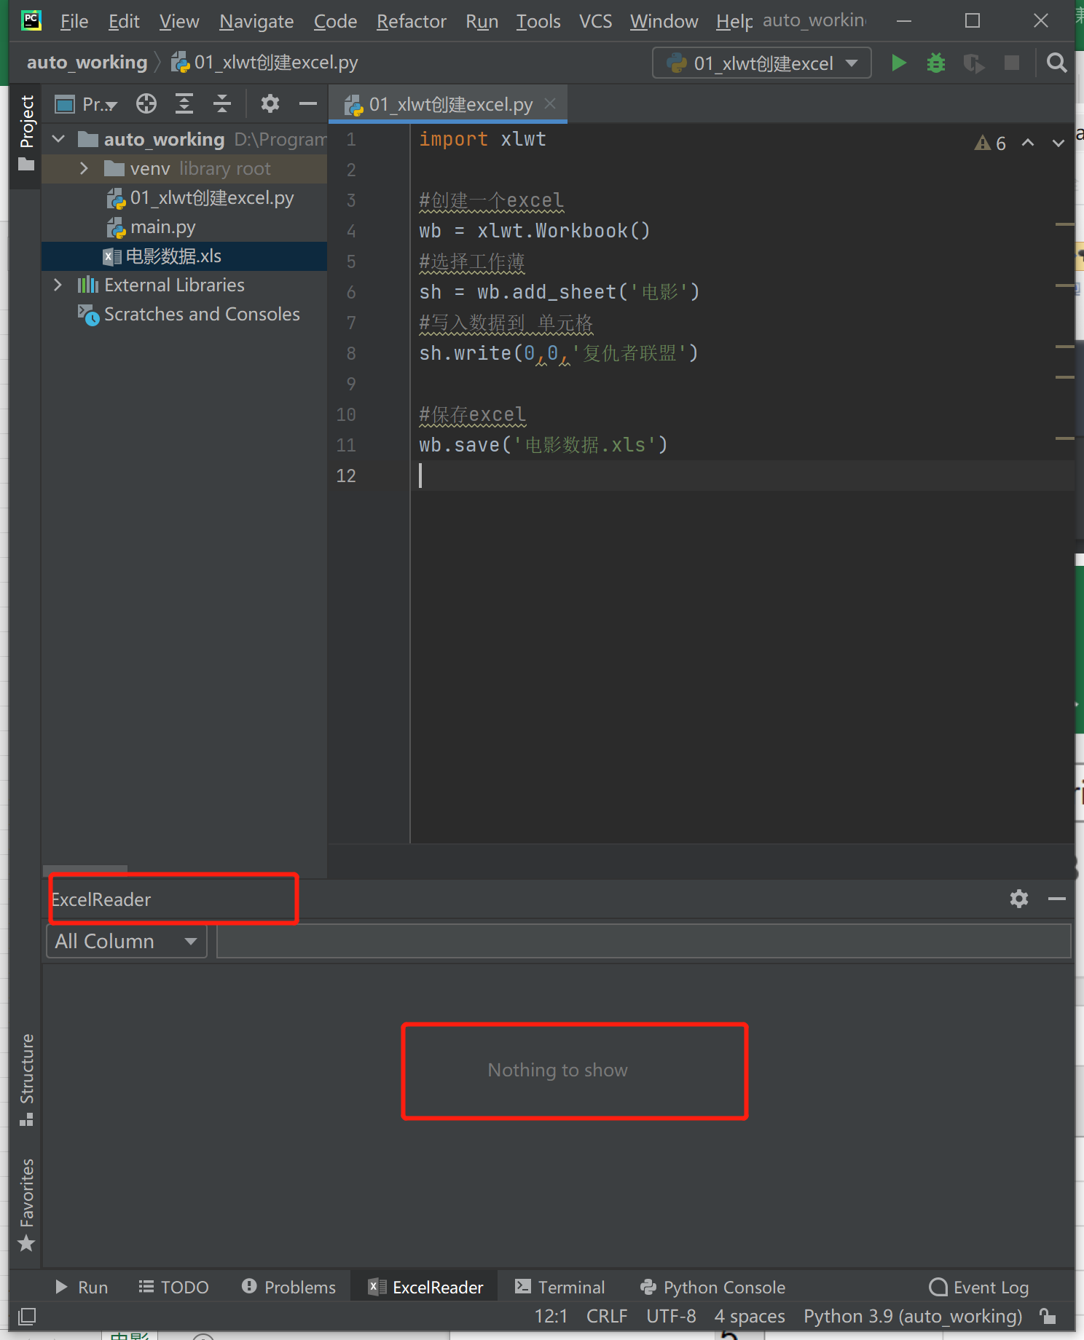The width and height of the screenshot is (1084, 1340).
Task: Click the project tree horizontal scrollbar
Action: click(x=85, y=869)
